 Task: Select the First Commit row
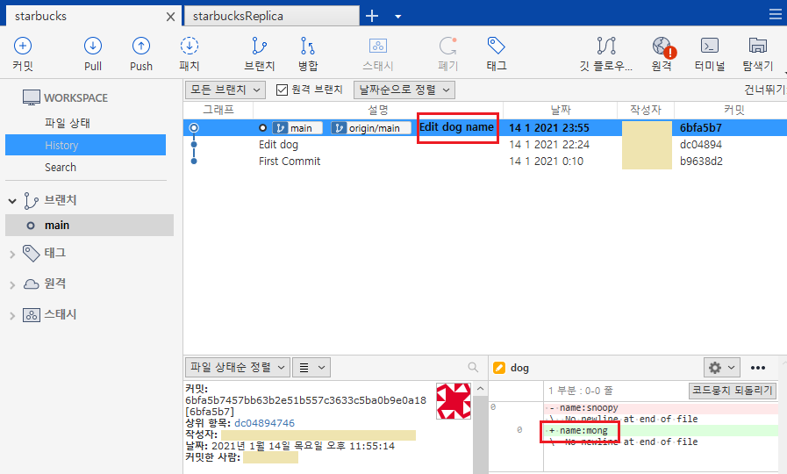coord(485,162)
